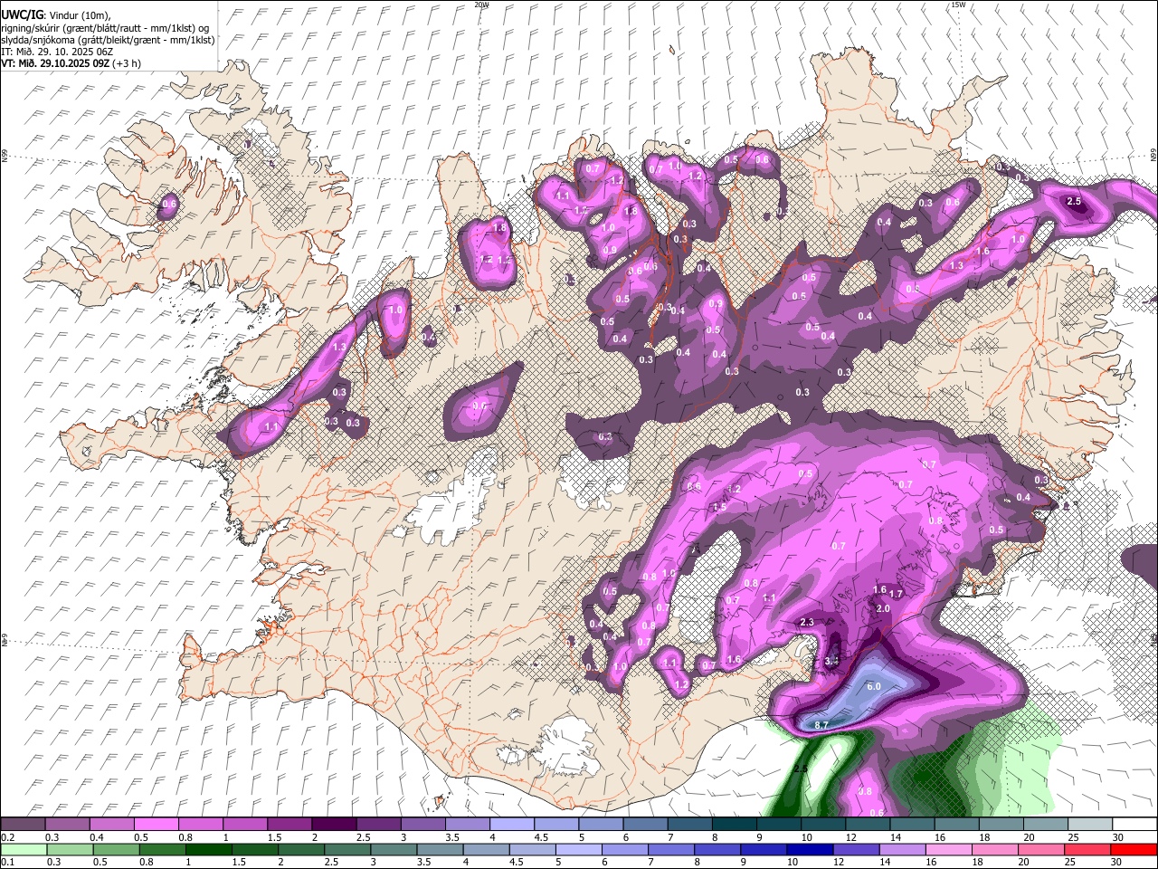Pick the deep blue 10–12 rain legend swatch
1158x869 pixels.
point(809,850)
